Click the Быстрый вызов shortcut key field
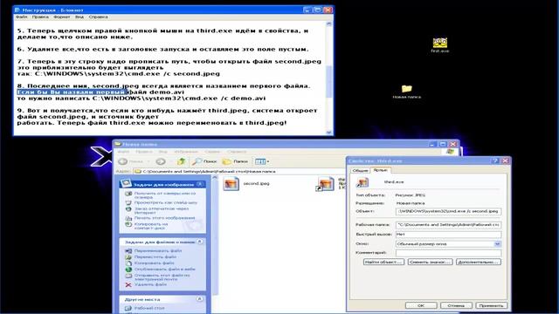This screenshot has width=559, height=314. pos(448,235)
